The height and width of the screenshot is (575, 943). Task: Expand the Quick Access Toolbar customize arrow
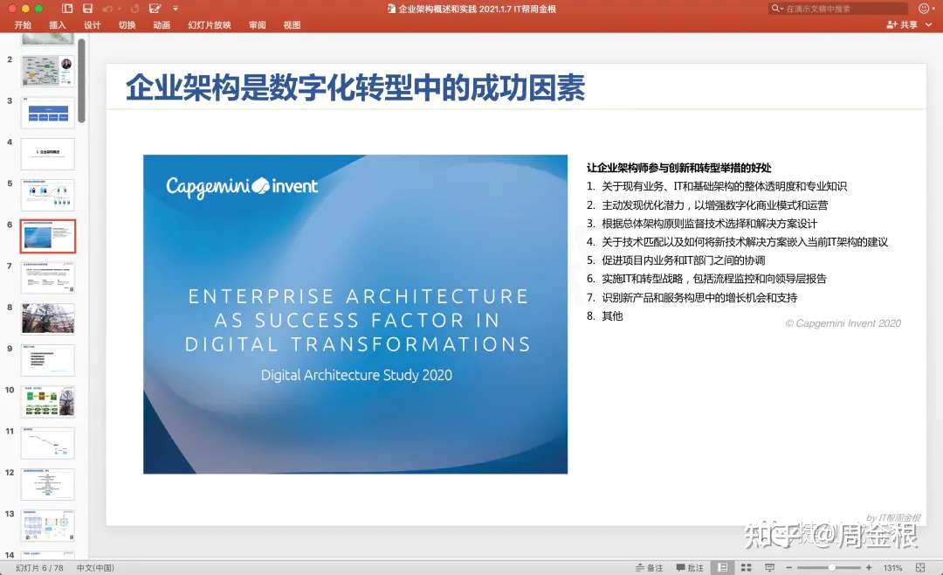[x=175, y=9]
